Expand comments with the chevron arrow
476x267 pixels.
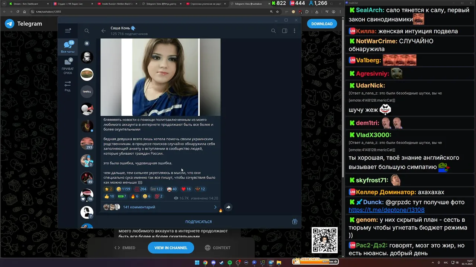[x=215, y=207]
